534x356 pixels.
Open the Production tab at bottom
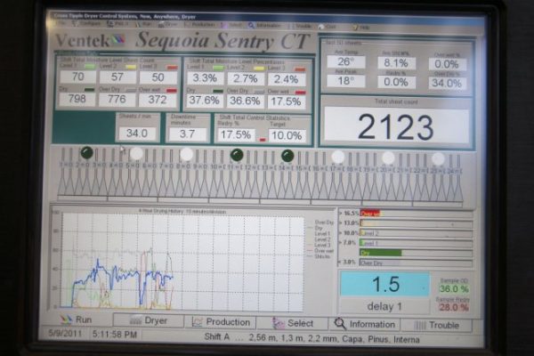point(221,322)
